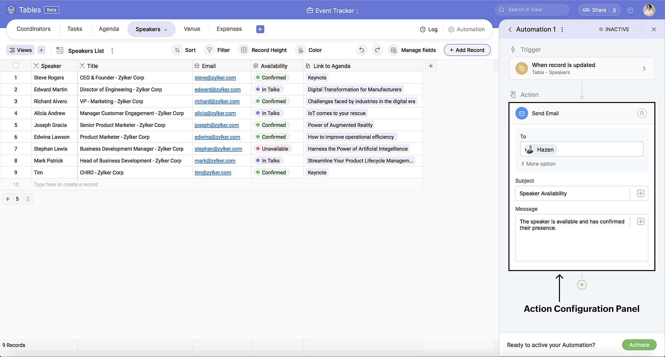Insert field into Subject with plus icon
Image resolution: width=665 pixels, height=357 pixels.
[640, 193]
